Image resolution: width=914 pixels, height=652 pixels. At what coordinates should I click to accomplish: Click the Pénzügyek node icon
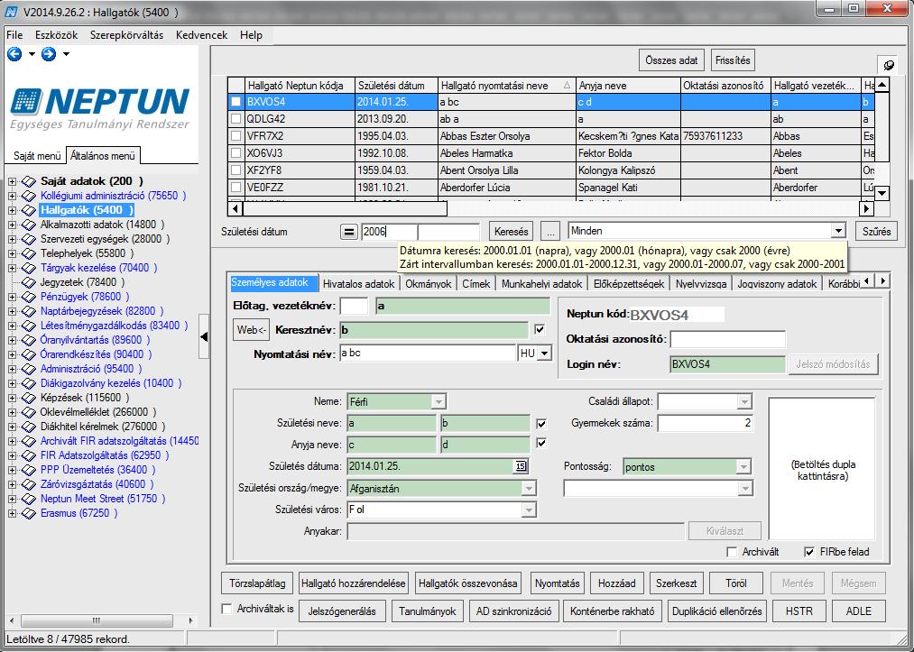[29, 297]
